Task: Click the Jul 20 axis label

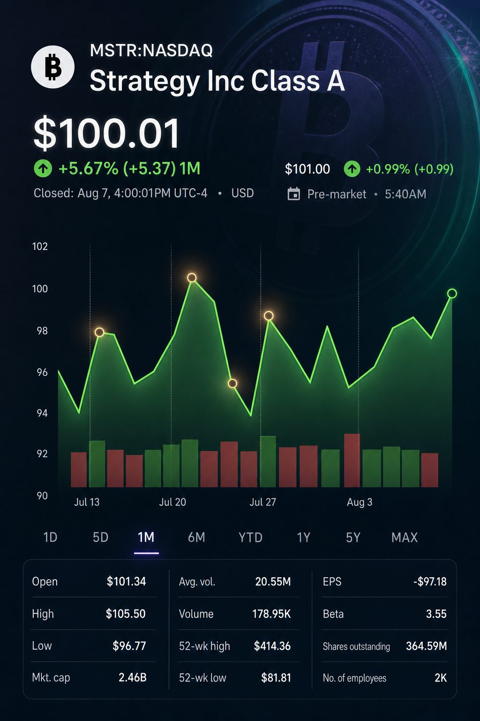Action: [172, 502]
